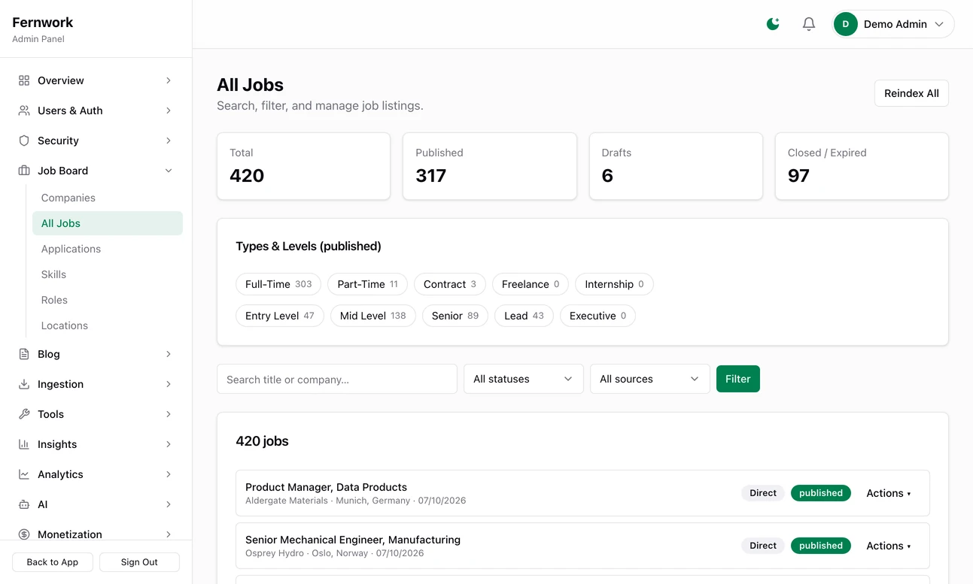The width and height of the screenshot is (973, 584).
Task: Open Locations in the sidebar
Action: [x=108, y=325]
